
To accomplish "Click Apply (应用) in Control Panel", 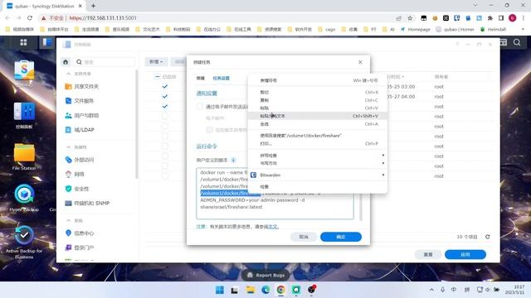I will 465,254.
